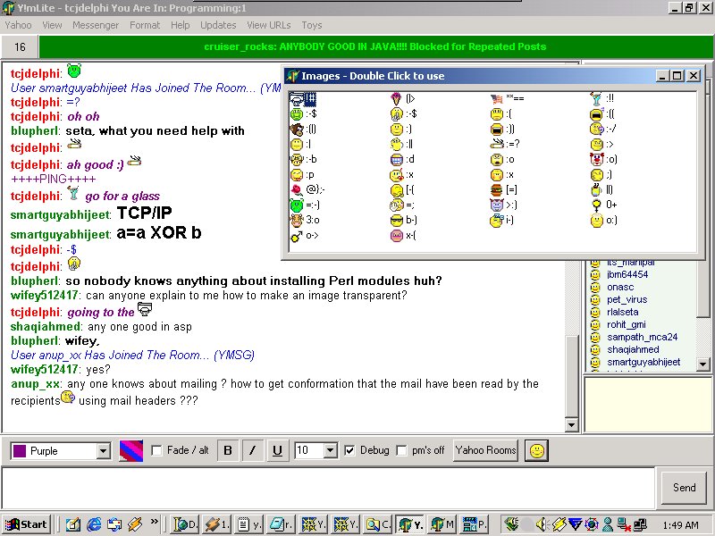Select user pet_virus in the room list
The width and height of the screenshot is (715, 536).
tap(627, 299)
